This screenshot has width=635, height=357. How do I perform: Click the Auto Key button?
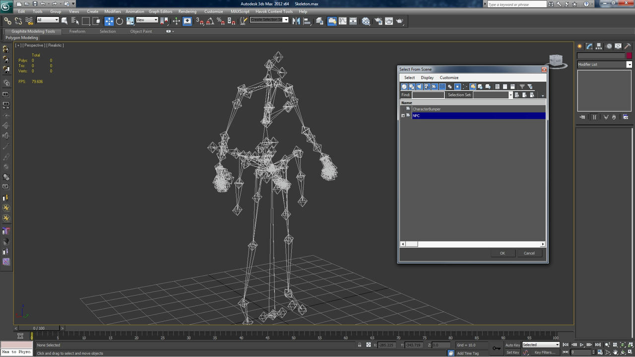(512, 345)
